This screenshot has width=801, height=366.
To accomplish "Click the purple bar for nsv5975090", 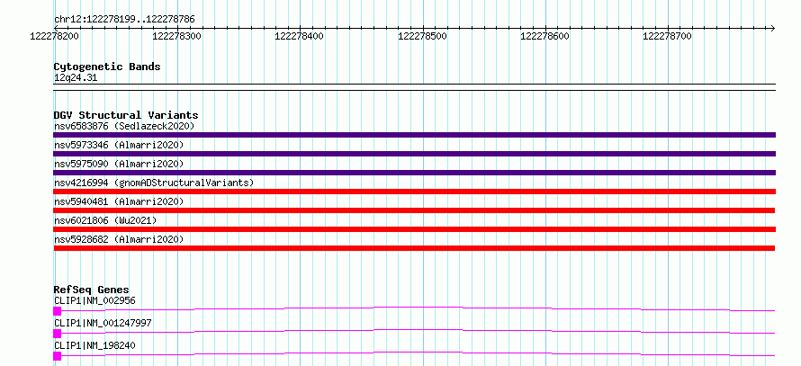I will click(414, 173).
